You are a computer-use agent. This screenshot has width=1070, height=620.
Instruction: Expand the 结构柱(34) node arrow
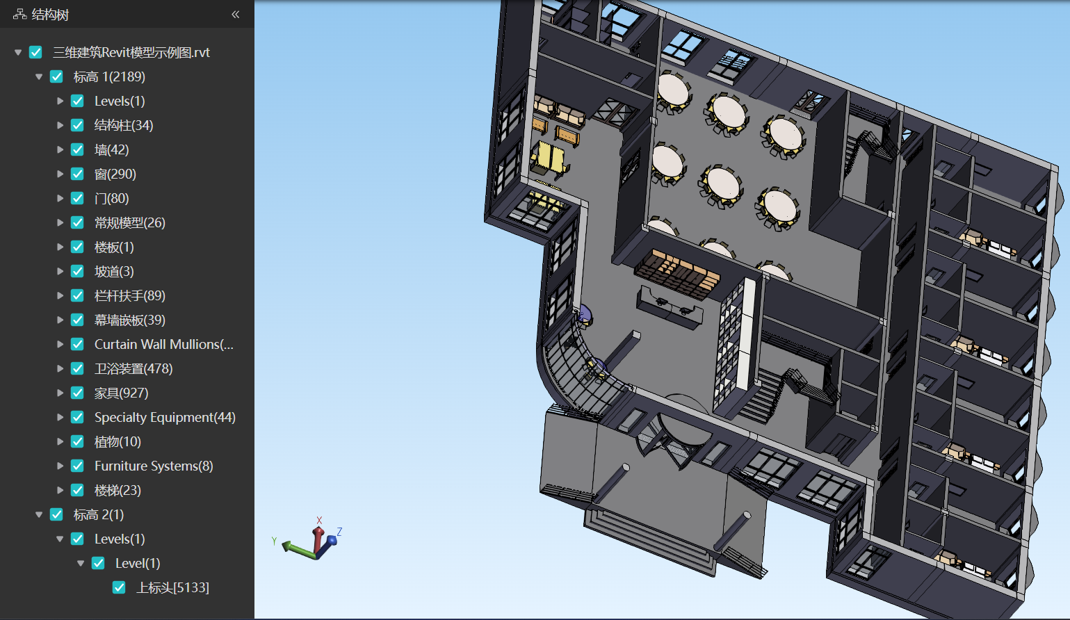tap(60, 125)
